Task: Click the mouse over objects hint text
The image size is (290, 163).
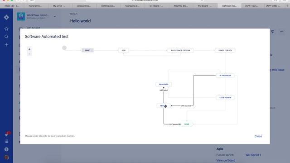Action: click(x=50, y=136)
